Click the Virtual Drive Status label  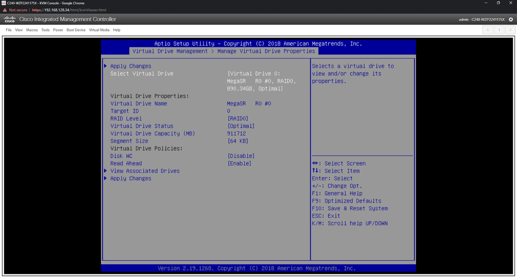point(142,126)
